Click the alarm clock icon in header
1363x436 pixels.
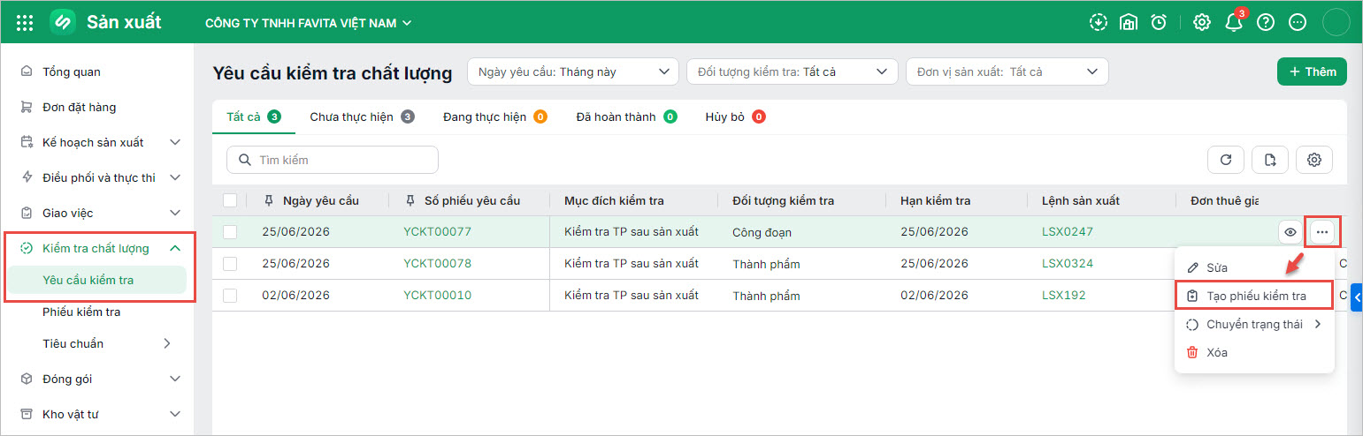1159,23
